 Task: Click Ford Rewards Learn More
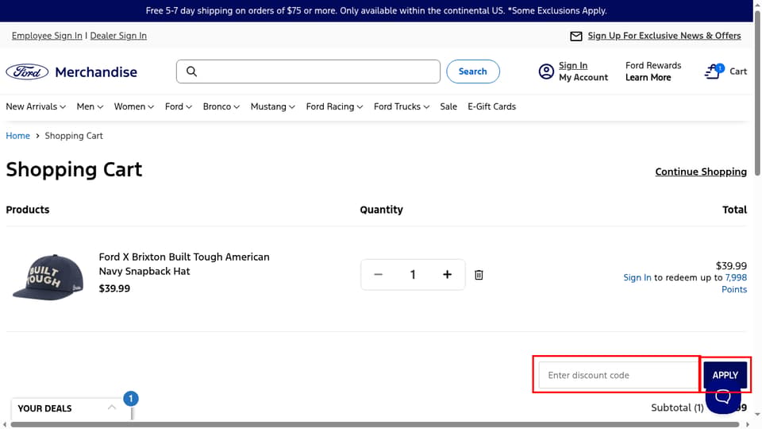pos(648,77)
